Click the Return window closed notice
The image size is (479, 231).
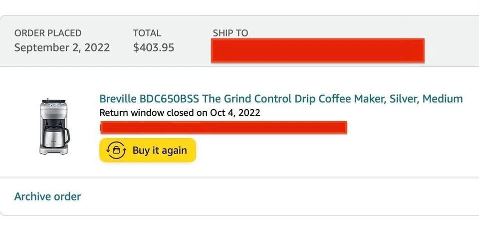[180, 112]
